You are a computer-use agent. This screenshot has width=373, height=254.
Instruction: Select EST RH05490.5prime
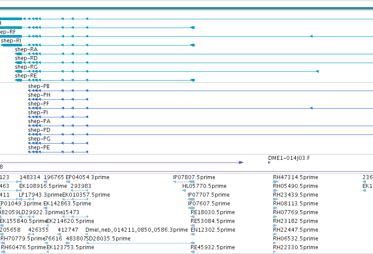pos(295,186)
